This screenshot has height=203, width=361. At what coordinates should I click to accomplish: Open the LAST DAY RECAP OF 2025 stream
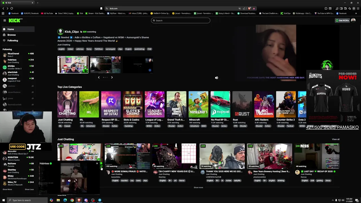coord(317,156)
